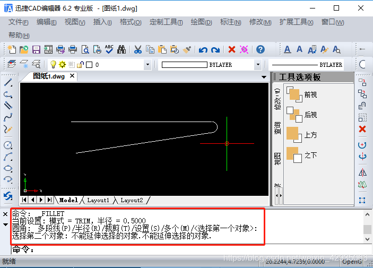
Task: Expand command window options arrow
Action: (5, 224)
